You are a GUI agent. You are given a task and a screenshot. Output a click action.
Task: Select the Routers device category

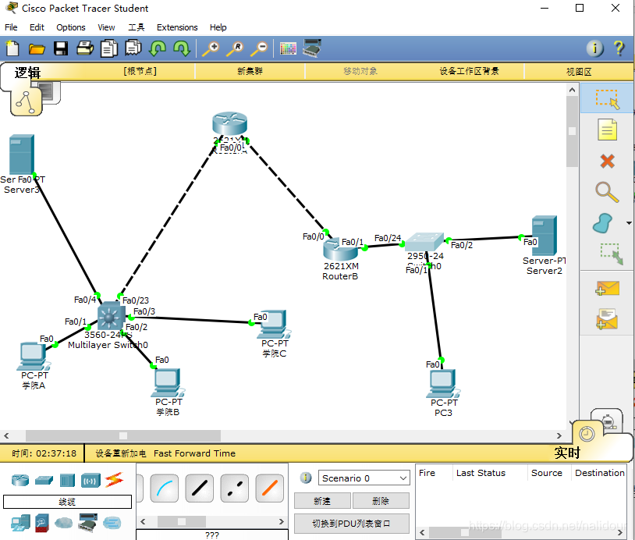(20, 481)
